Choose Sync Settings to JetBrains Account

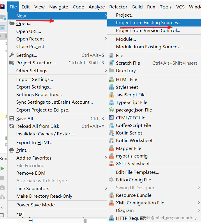point(57,102)
